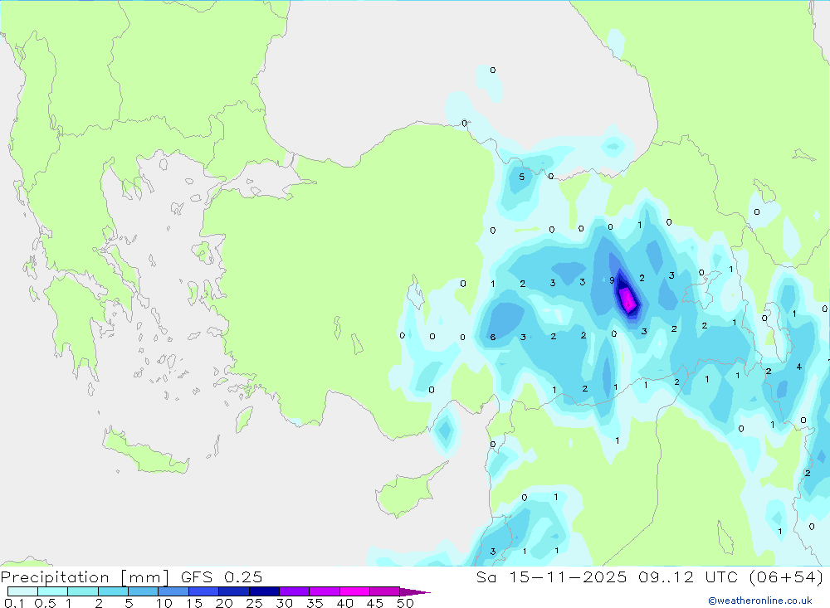This screenshot has height=608, width=830.
Task: Click the '5' value near Black Sea coast
Action: 521,177
